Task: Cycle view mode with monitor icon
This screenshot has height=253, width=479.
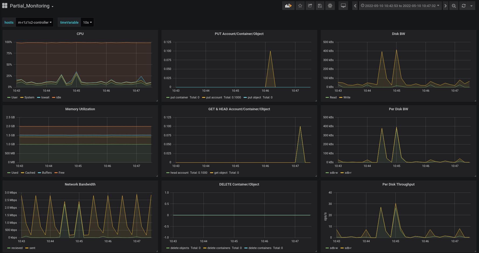Action: [343, 6]
